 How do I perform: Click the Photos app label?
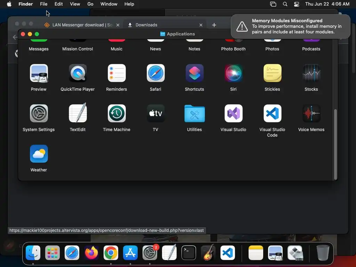pos(272,49)
